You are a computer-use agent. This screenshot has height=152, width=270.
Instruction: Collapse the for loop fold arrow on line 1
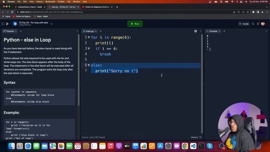(89, 37)
